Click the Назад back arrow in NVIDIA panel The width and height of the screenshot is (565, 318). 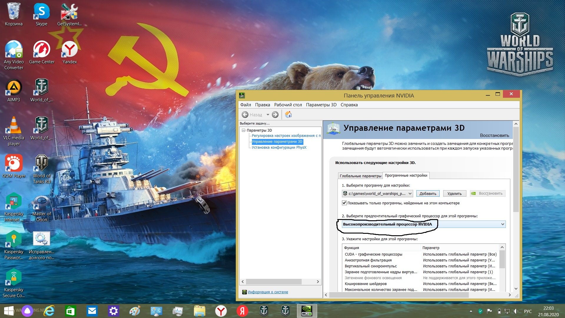245,115
